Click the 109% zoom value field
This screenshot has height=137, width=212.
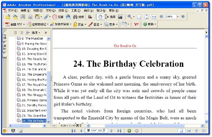pyautogui.click(x=171, y=17)
